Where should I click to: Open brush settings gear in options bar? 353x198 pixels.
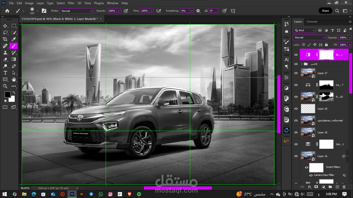pyautogui.click(x=198, y=11)
